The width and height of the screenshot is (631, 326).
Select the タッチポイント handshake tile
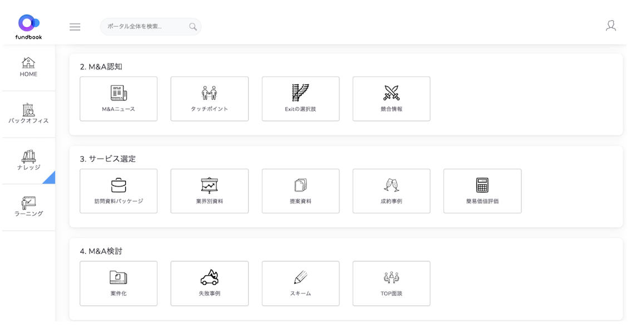point(209,99)
